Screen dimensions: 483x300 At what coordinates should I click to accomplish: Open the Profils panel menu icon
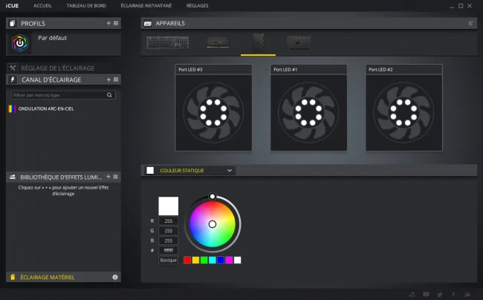point(116,23)
